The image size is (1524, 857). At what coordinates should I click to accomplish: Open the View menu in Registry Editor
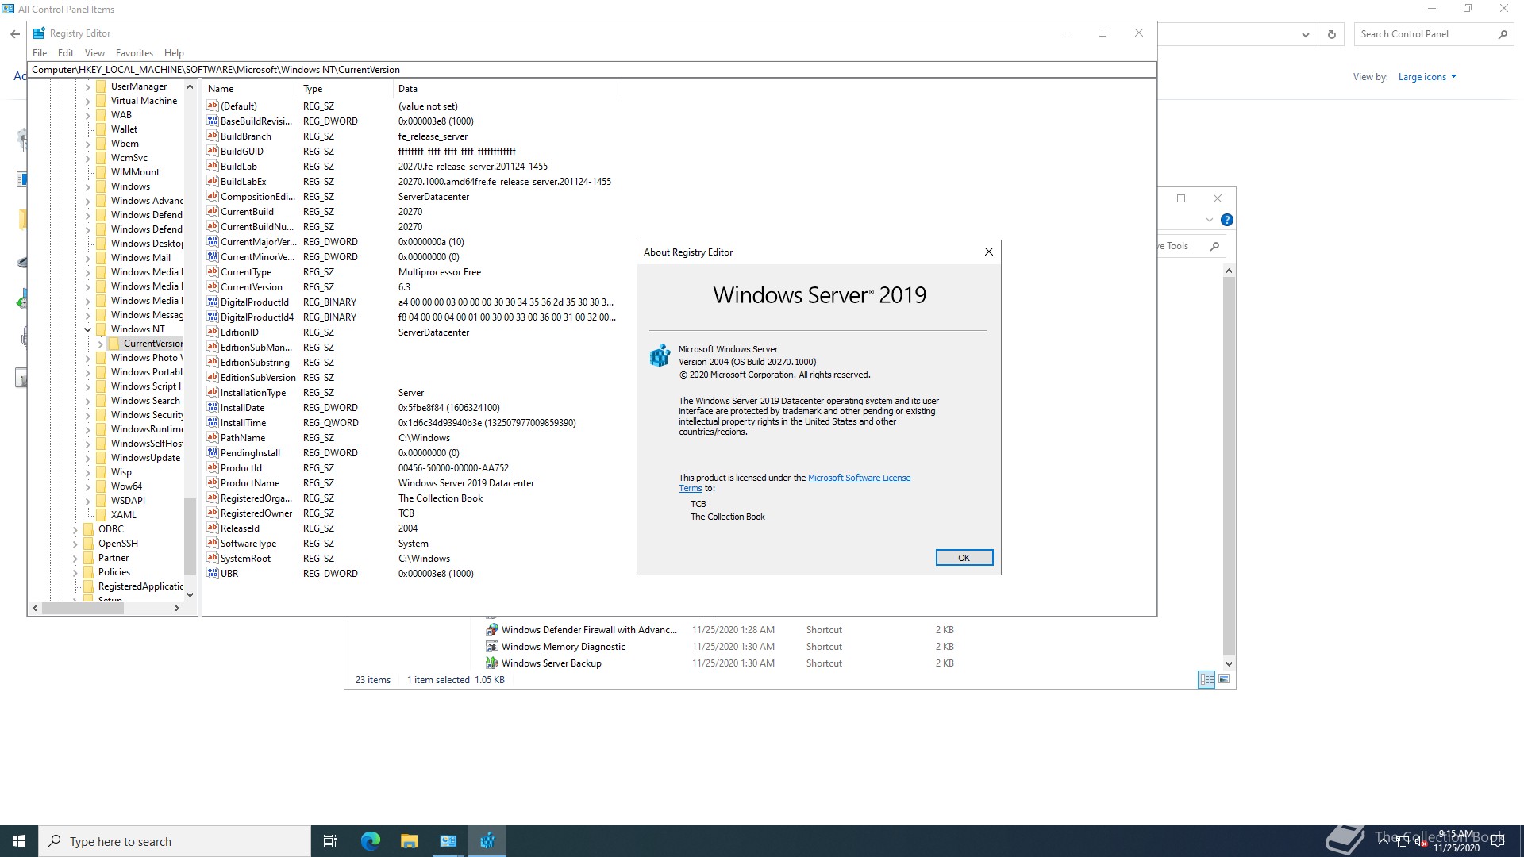pos(94,53)
